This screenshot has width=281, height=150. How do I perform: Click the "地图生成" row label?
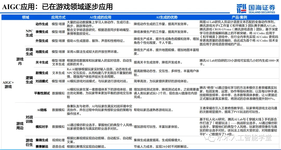point(42,52)
